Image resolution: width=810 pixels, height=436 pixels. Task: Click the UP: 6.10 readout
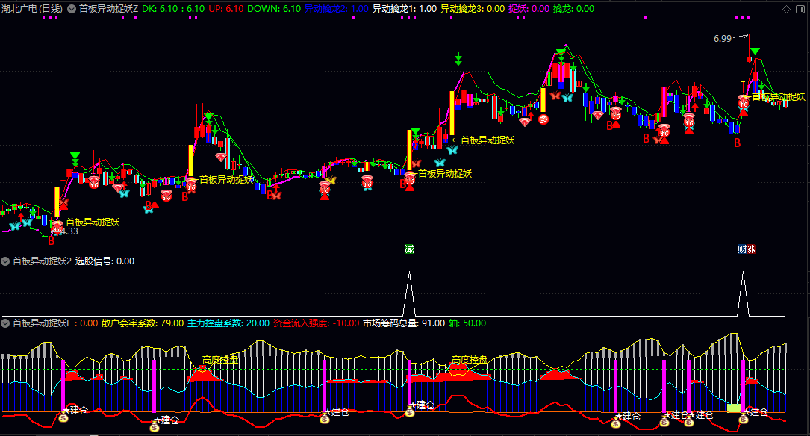pos(225,9)
